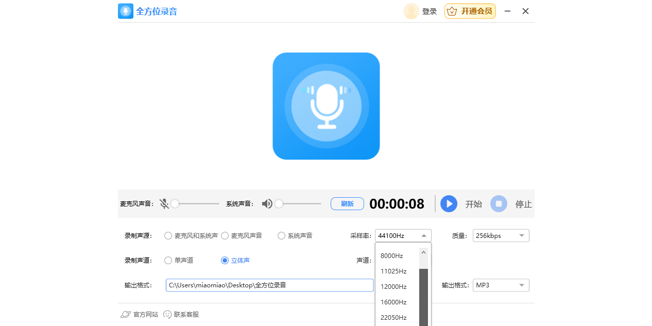Click the muted microphone icon

(164, 204)
